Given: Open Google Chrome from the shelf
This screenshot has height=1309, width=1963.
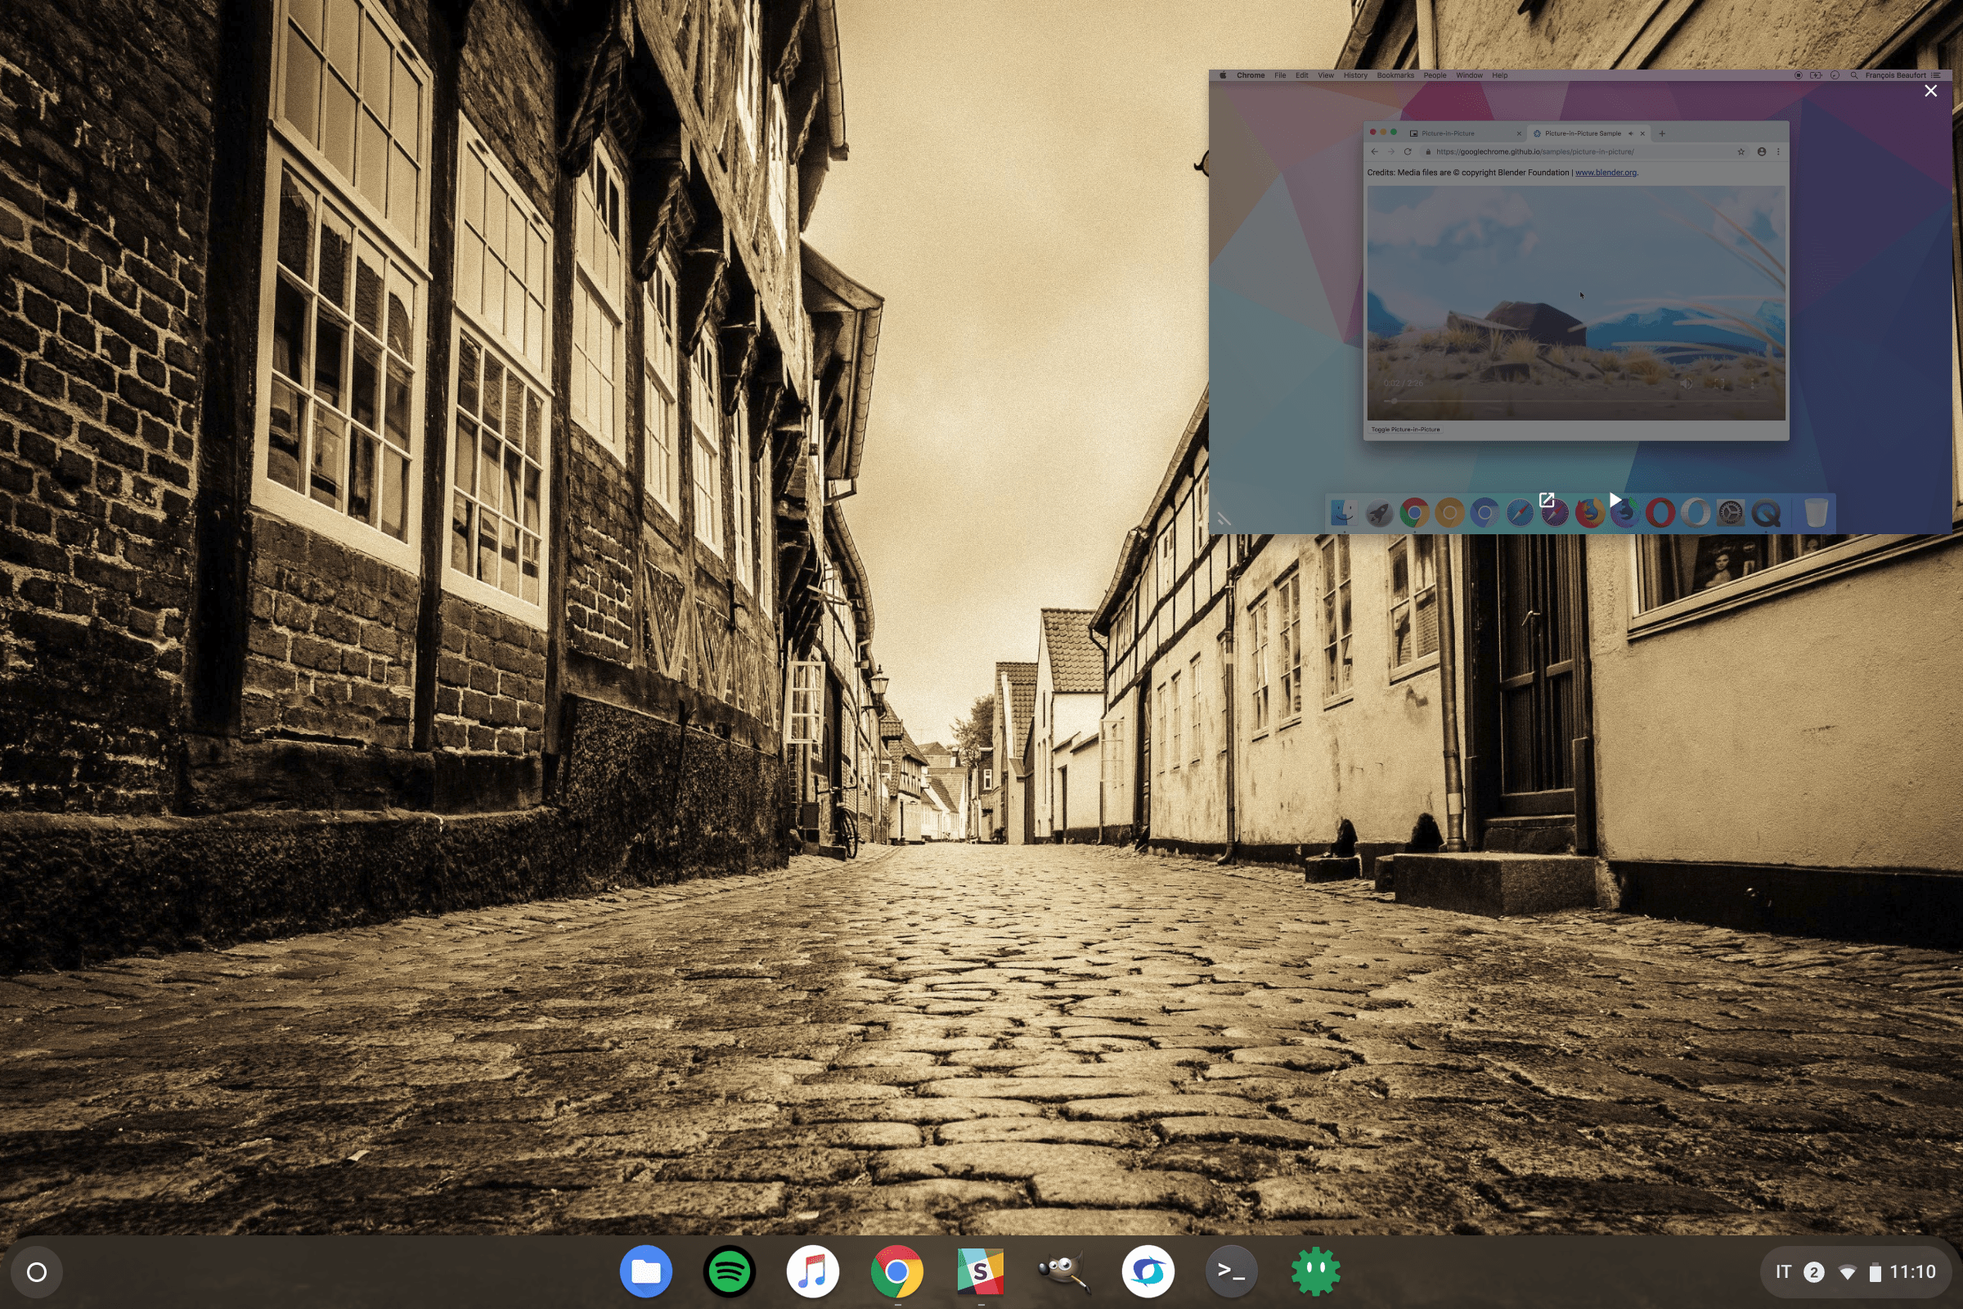Looking at the screenshot, I should (897, 1271).
